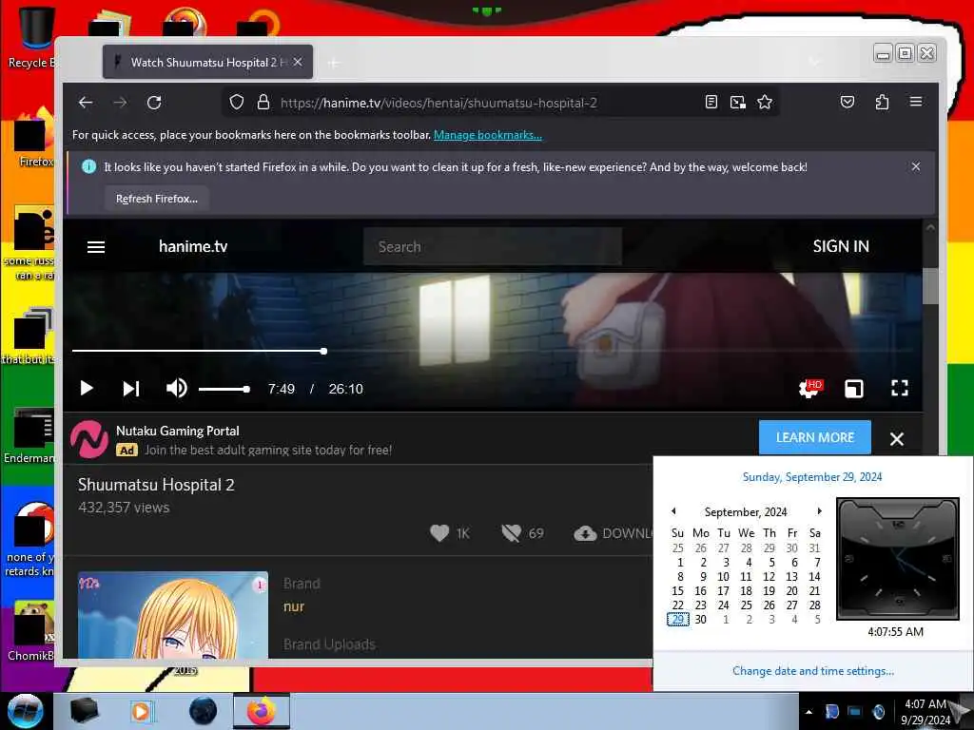Open the hanime.tv site hamburger menu
Screen dimensions: 974x730
pos(96,247)
